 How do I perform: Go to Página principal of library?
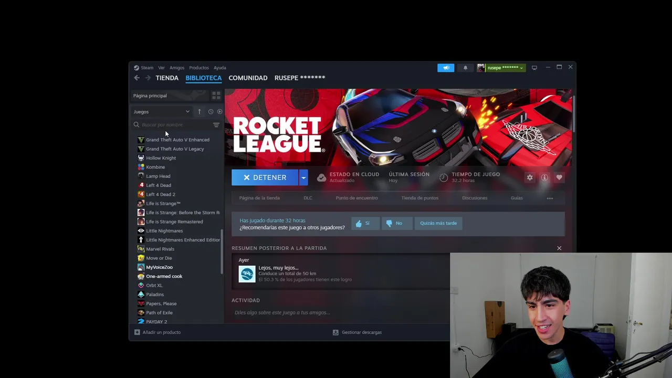pyautogui.click(x=170, y=96)
